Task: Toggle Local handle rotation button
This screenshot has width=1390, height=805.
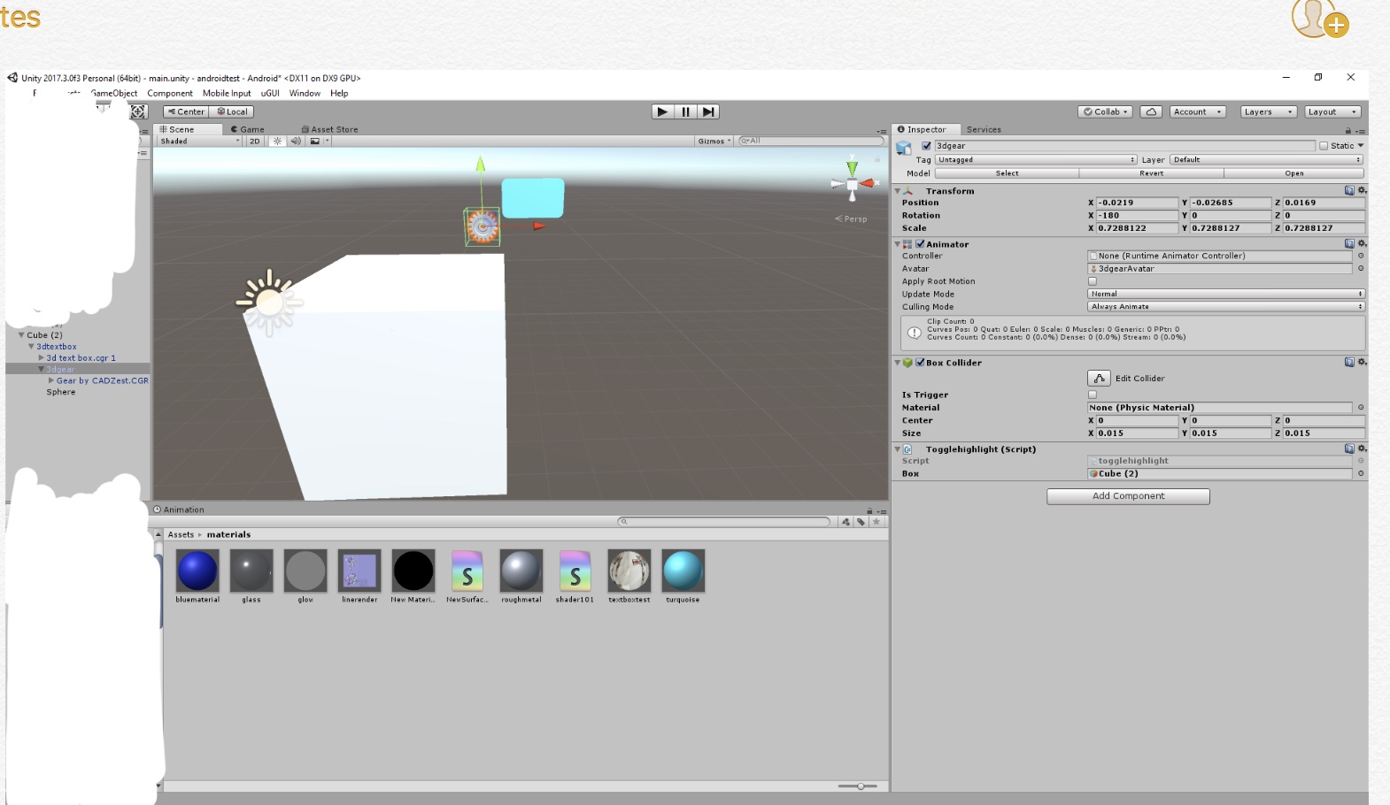Action: (232, 111)
